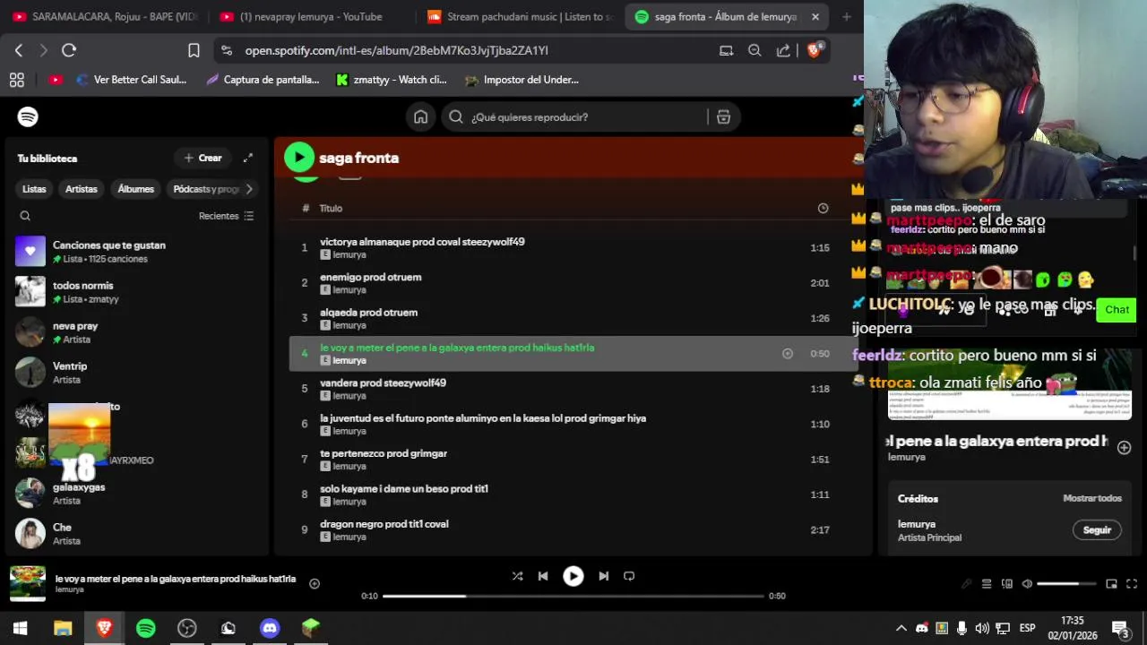Open the zmattyy - Watch cli... bookmark
This screenshot has width=1147, height=645.
coord(392,80)
